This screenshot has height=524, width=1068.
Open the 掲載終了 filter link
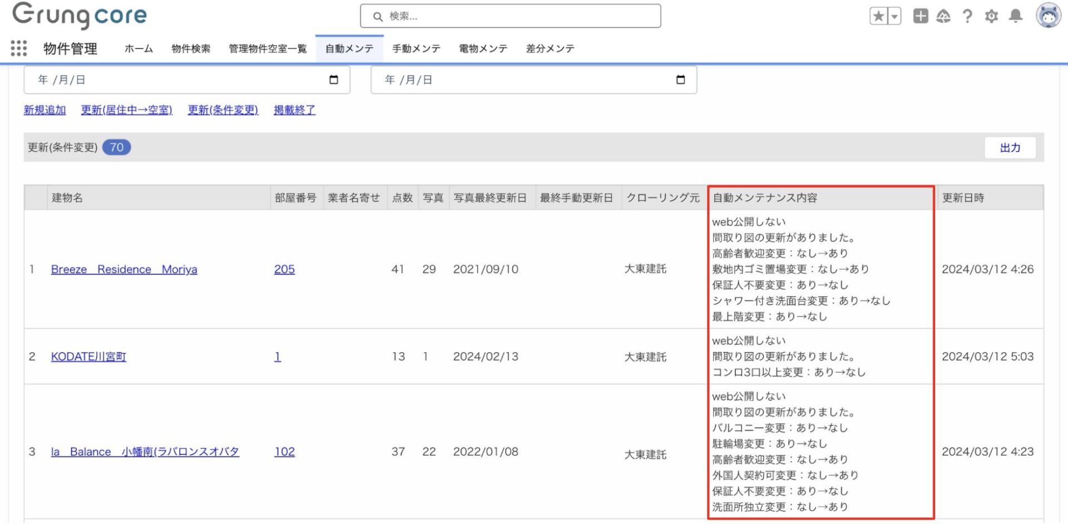[x=294, y=110]
